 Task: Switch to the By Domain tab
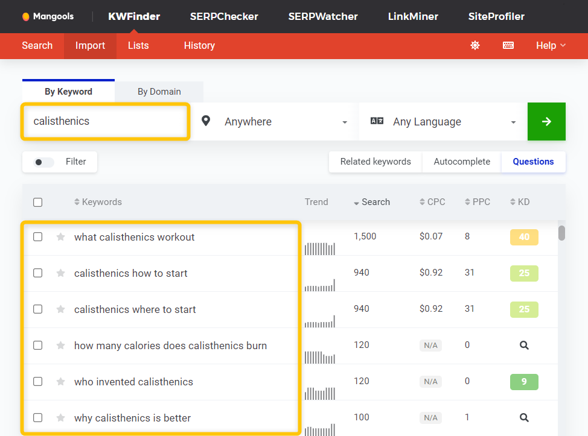pyautogui.click(x=159, y=92)
